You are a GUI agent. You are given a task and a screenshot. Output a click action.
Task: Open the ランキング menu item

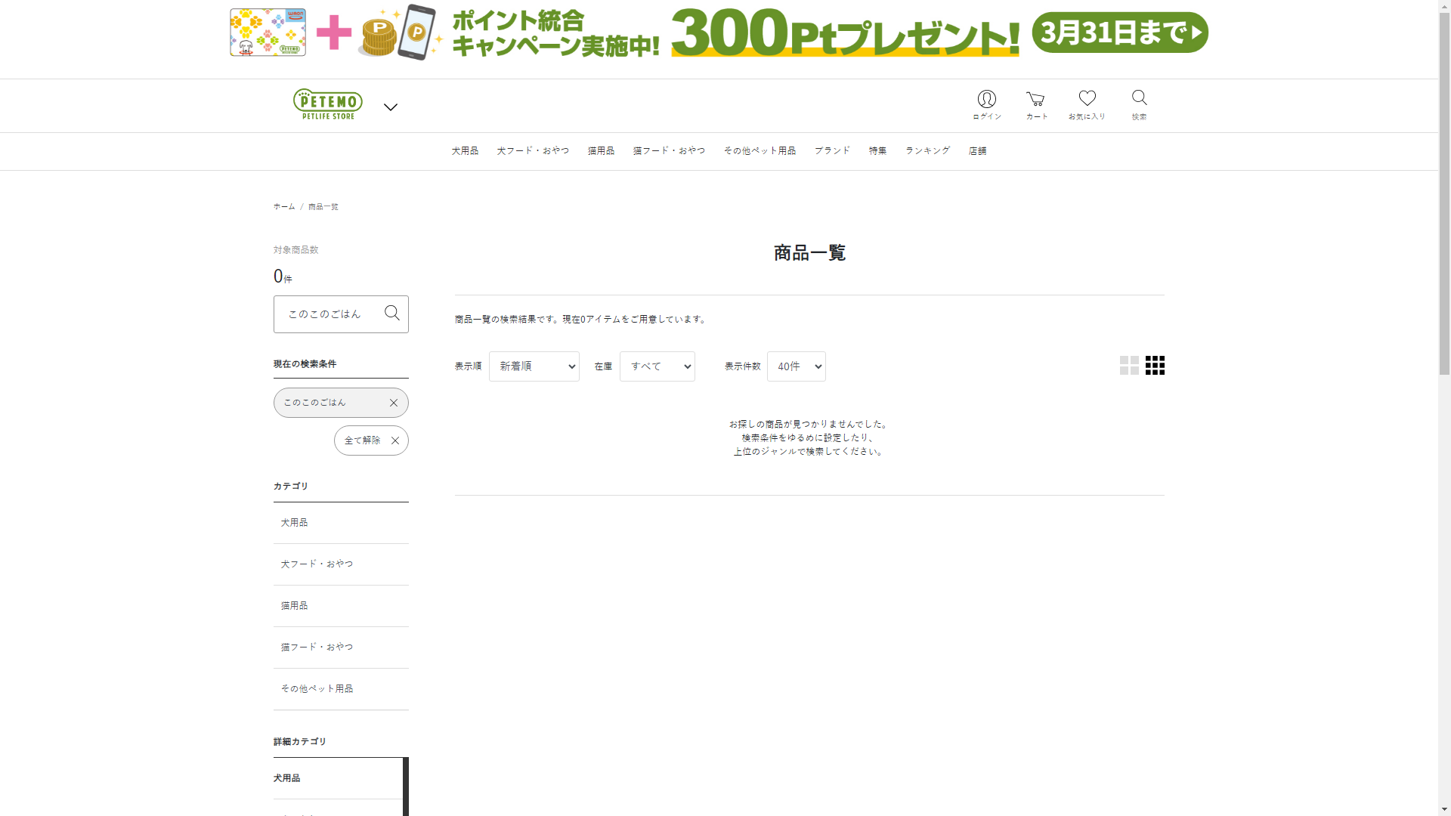[x=927, y=151]
